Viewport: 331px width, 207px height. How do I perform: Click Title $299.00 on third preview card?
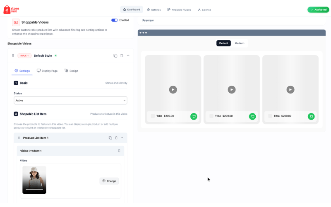283,116
